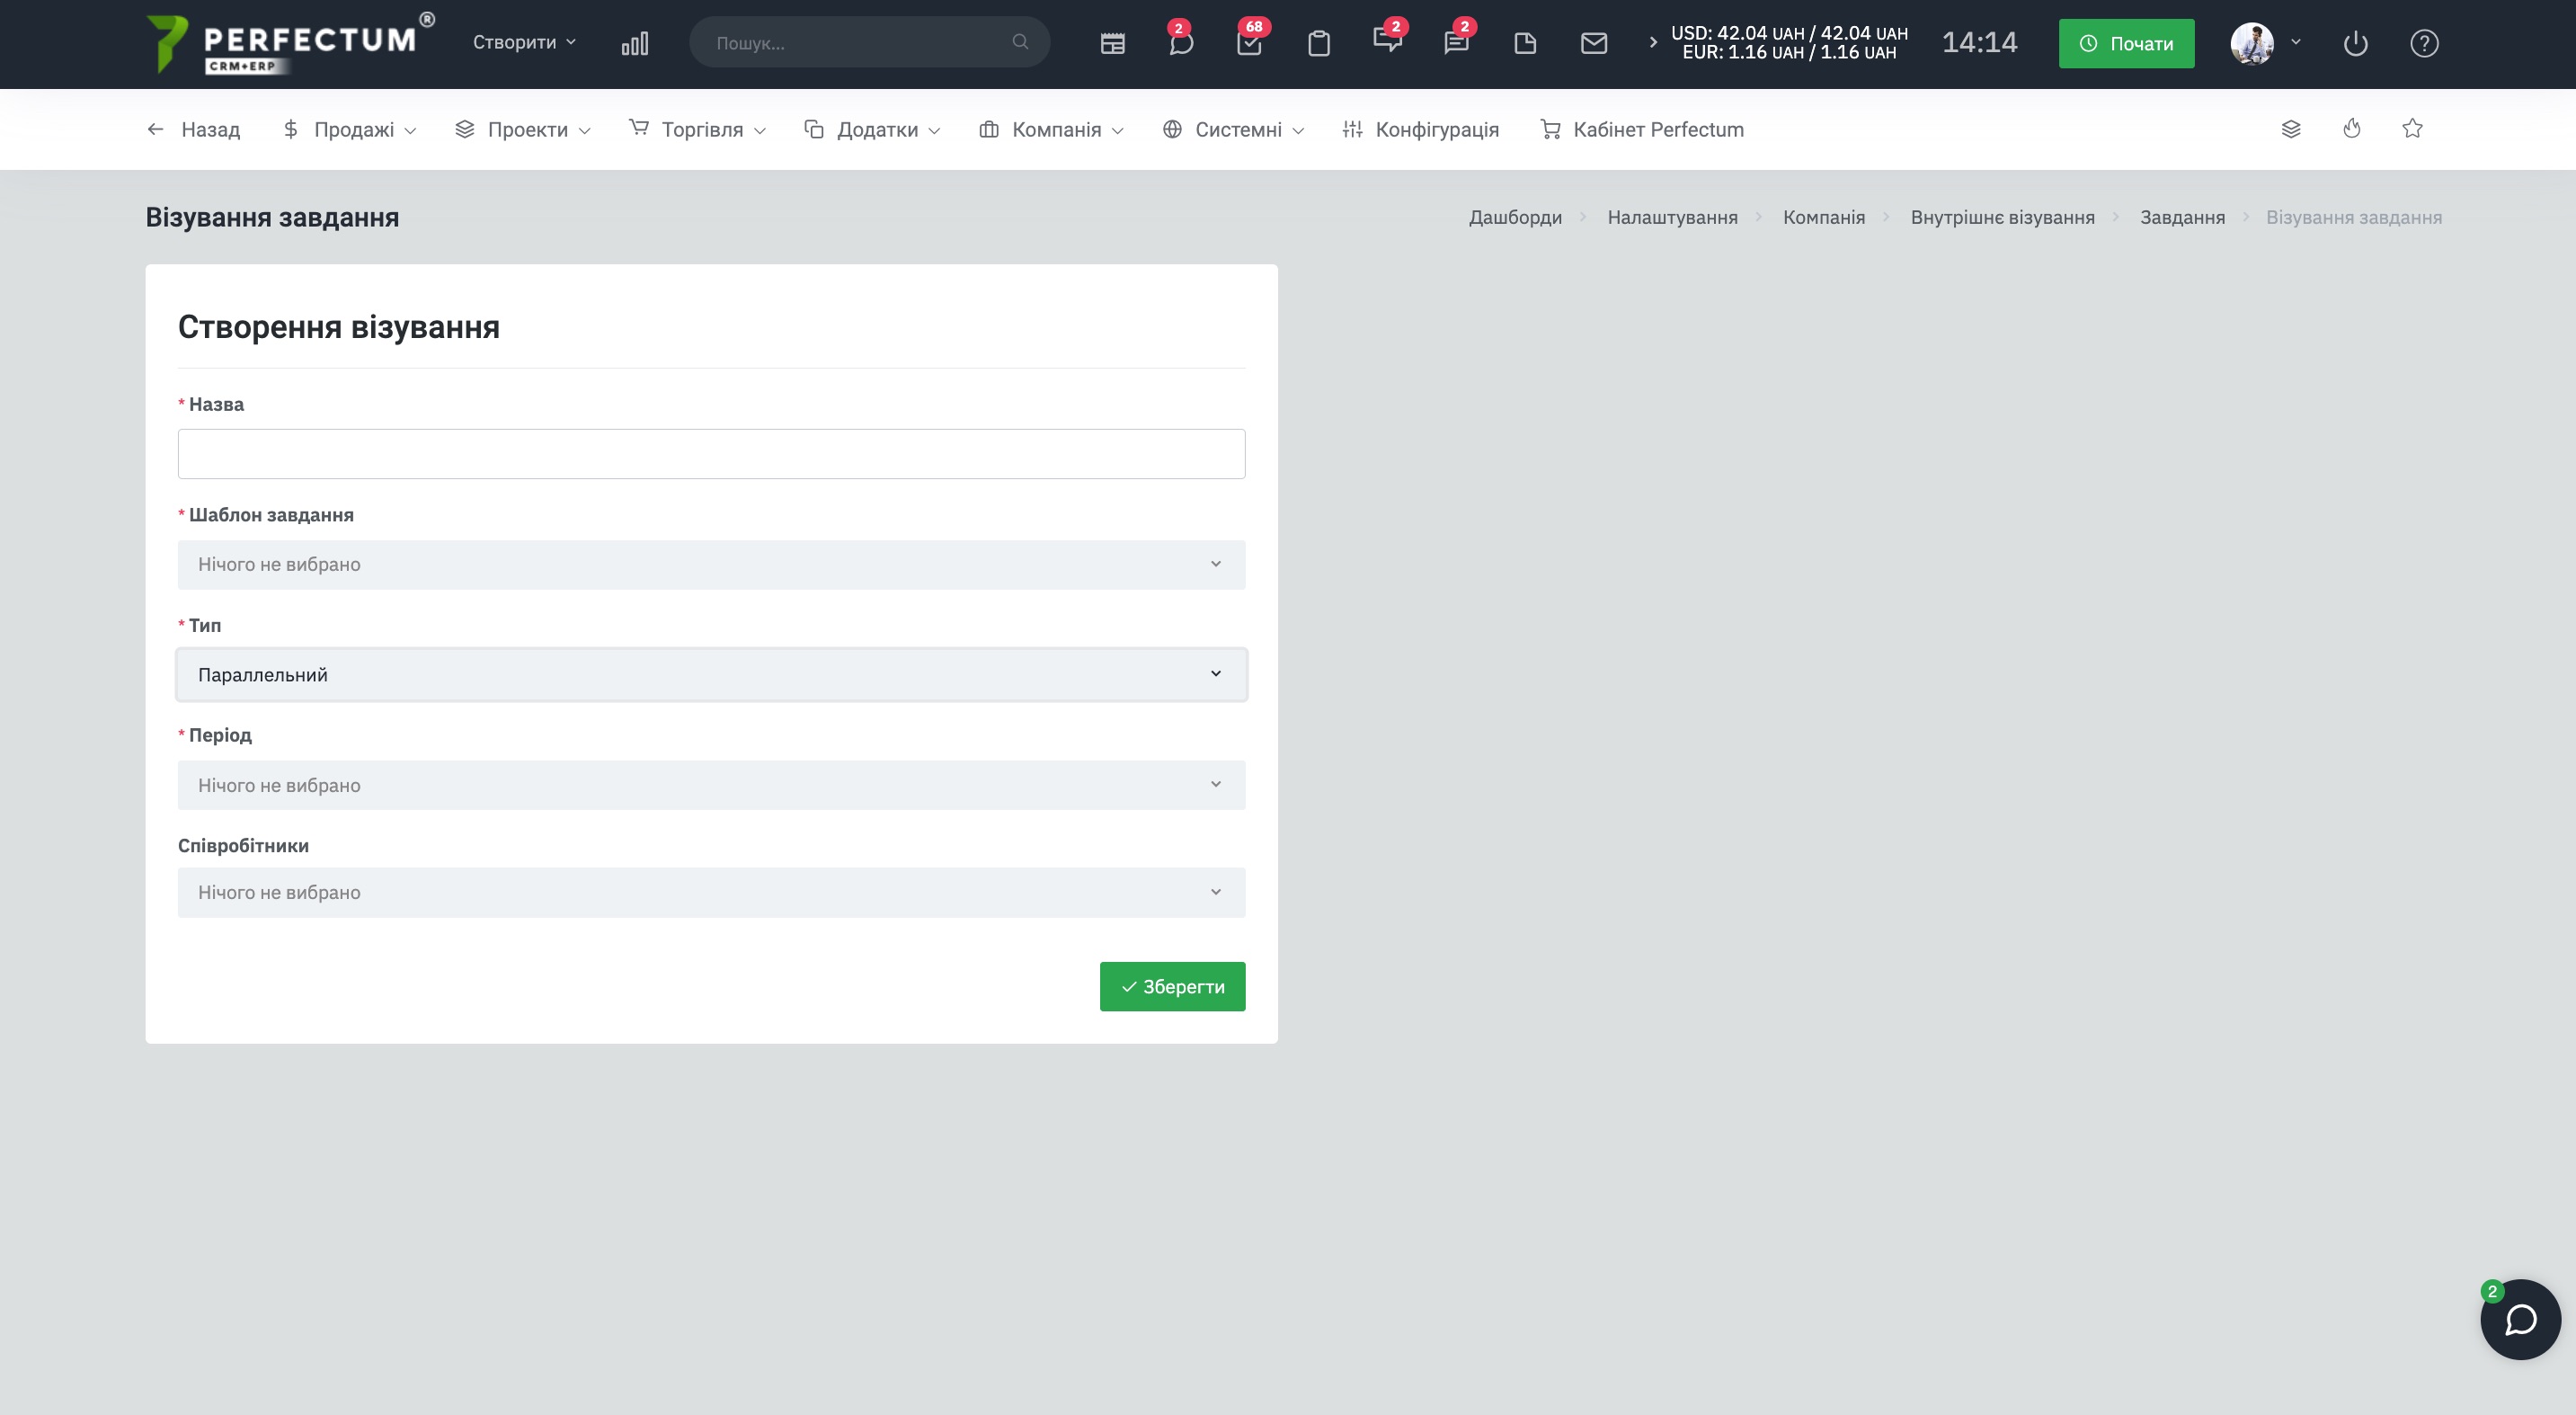Open the Співробітники selector
The height and width of the screenshot is (1415, 2576).
711,892
